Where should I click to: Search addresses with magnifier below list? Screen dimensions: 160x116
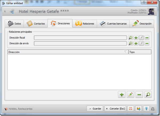pyautogui.click(x=148, y=95)
